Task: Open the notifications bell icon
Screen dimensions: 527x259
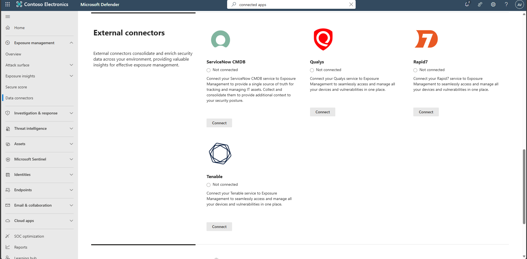Action: (x=467, y=4)
